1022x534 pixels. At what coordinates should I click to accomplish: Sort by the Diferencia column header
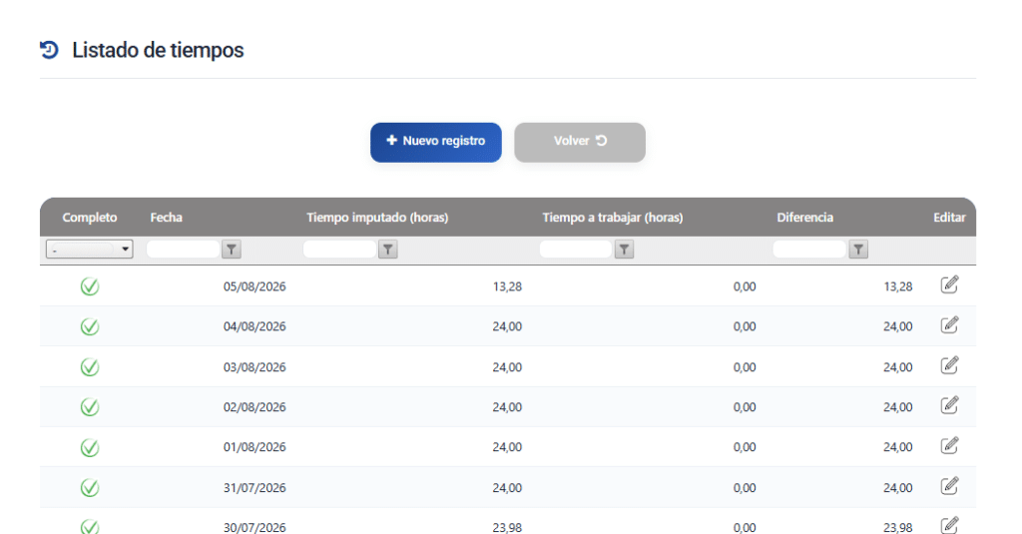[805, 218]
